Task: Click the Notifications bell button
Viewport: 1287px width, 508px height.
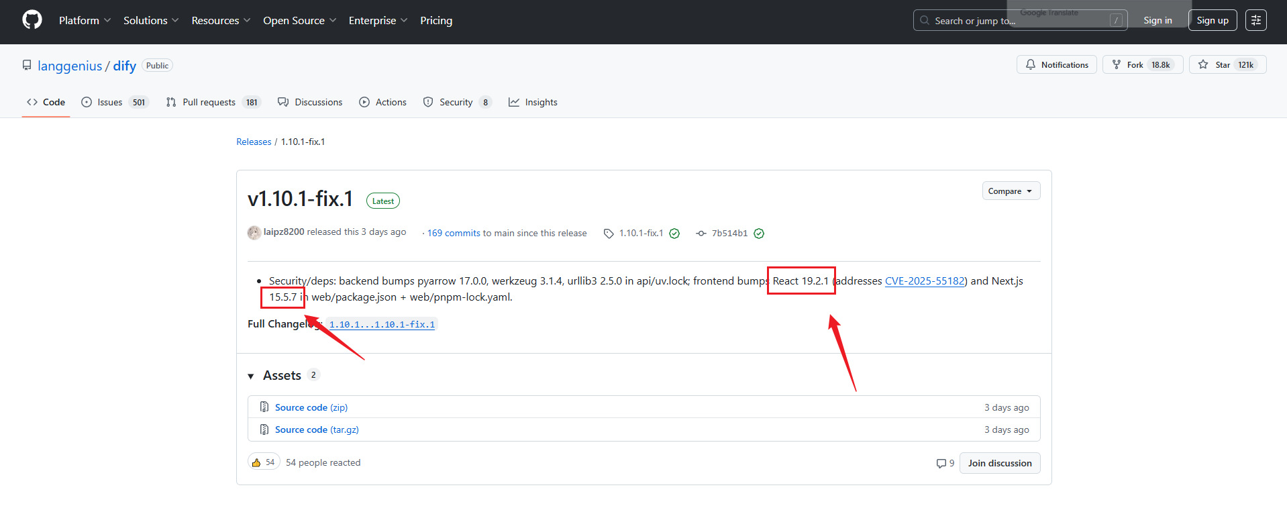Action: (1057, 64)
